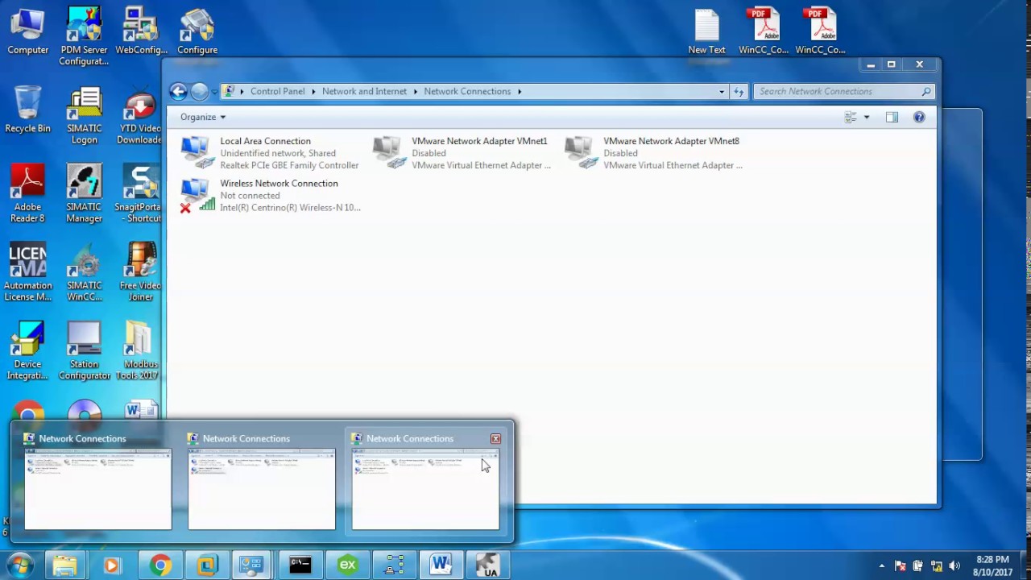Change your view icon in toolbar

[x=851, y=118]
